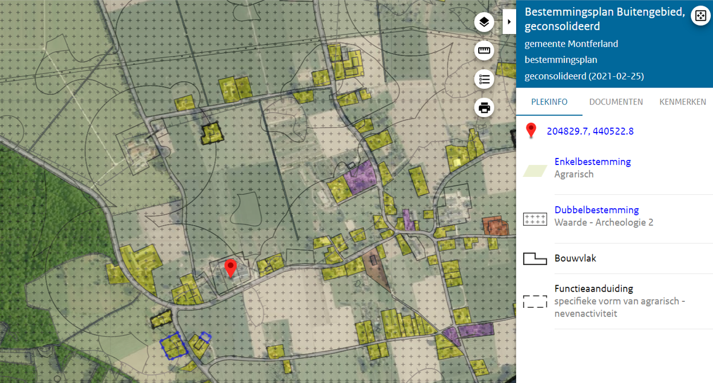713x383 pixels.
Task: Click the 'Agrarisch' text
Action: click(574, 174)
